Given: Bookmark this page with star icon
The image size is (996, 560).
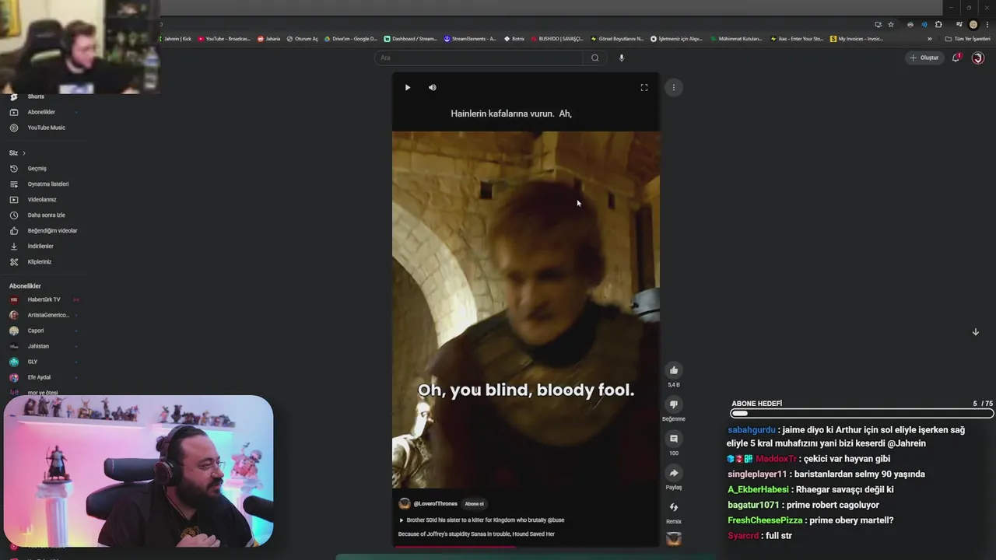Looking at the screenshot, I should (891, 24).
